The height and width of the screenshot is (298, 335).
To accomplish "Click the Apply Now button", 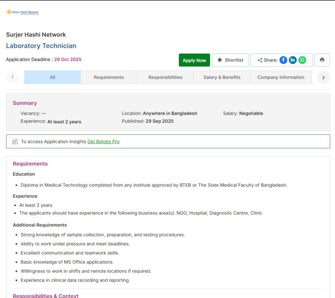I will (x=194, y=60).
